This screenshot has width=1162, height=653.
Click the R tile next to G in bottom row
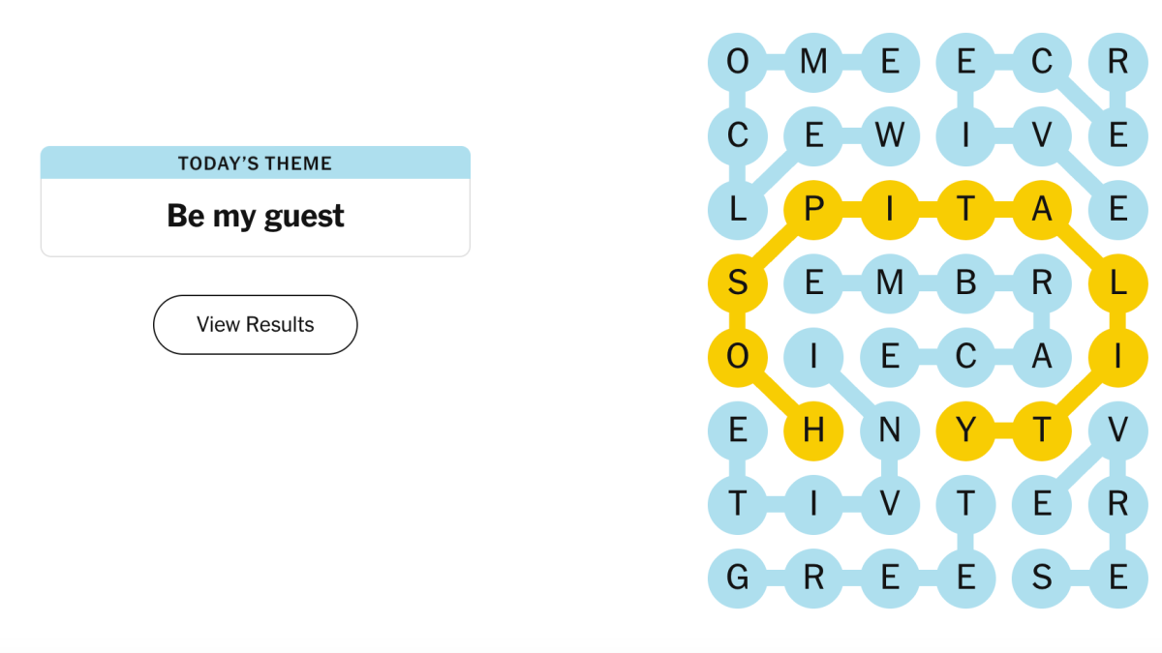[813, 578]
